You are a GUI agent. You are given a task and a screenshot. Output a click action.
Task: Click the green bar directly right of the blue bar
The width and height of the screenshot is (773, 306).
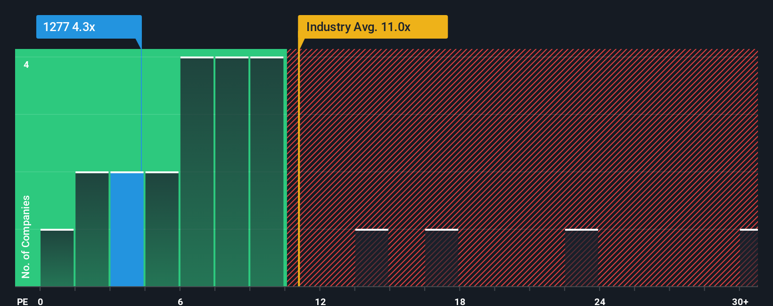(162, 229)
